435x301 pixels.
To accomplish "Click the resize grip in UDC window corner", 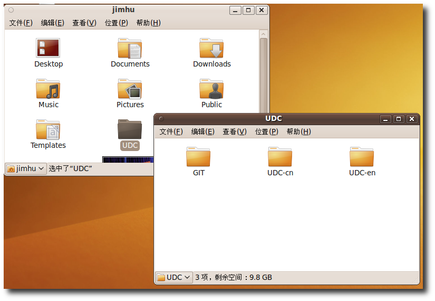I will (x=416, y=280).
